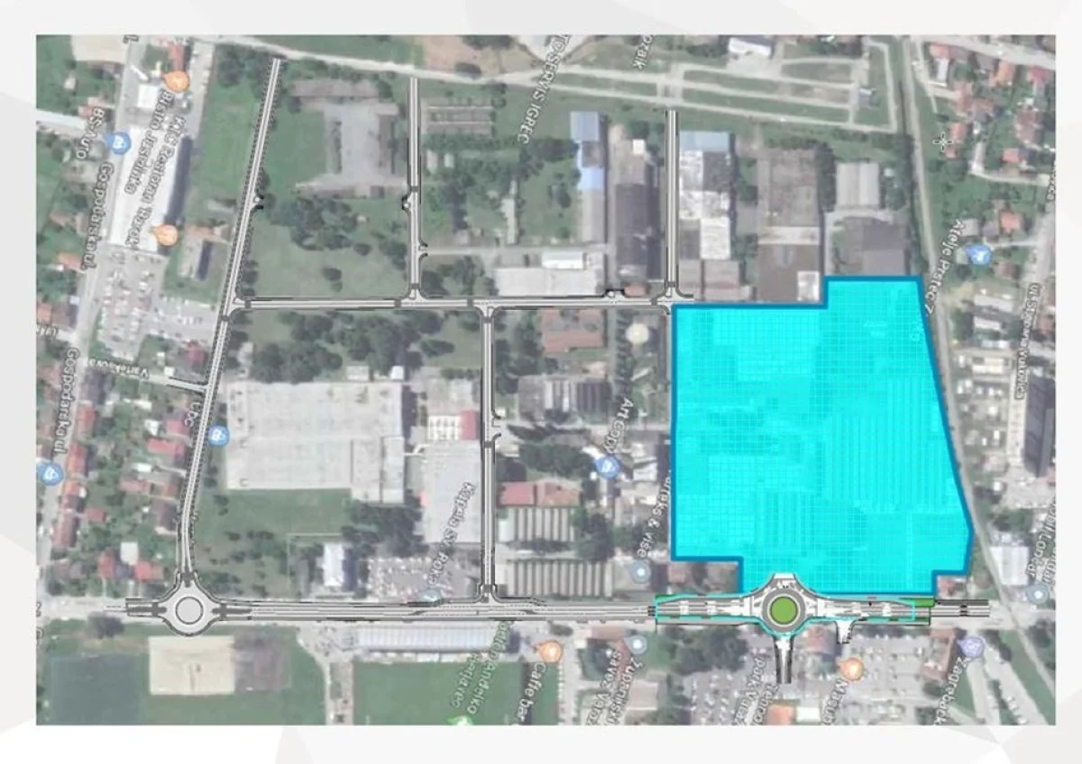Click the white western roundabout center
The image size is (1082, 764).
pos(188,610)
